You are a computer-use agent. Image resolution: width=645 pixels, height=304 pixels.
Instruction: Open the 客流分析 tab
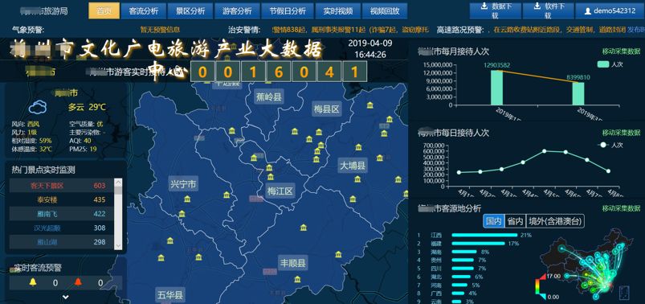(143, 11)
